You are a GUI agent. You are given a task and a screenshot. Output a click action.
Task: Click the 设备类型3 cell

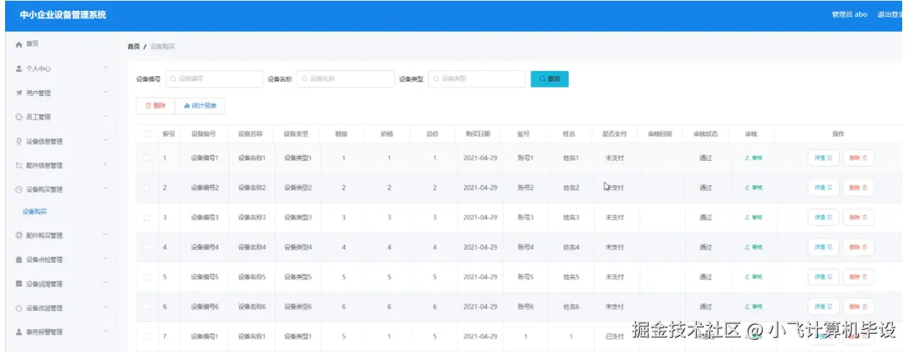coord(298,218)
